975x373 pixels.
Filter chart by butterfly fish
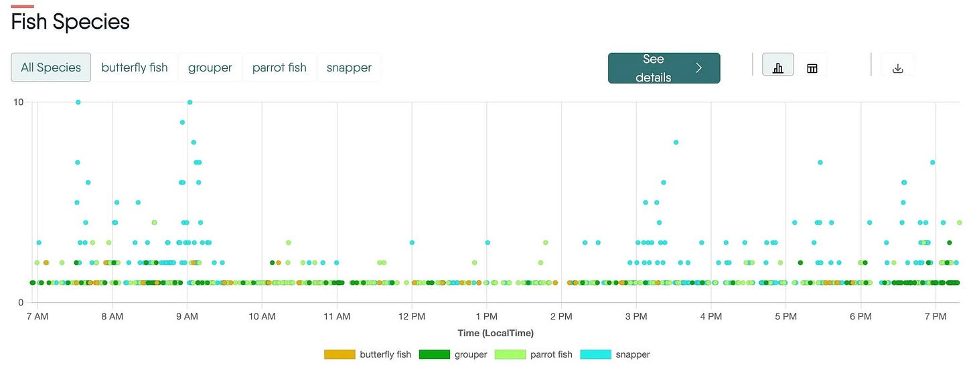pyautogui.click(x=135, y=68)
